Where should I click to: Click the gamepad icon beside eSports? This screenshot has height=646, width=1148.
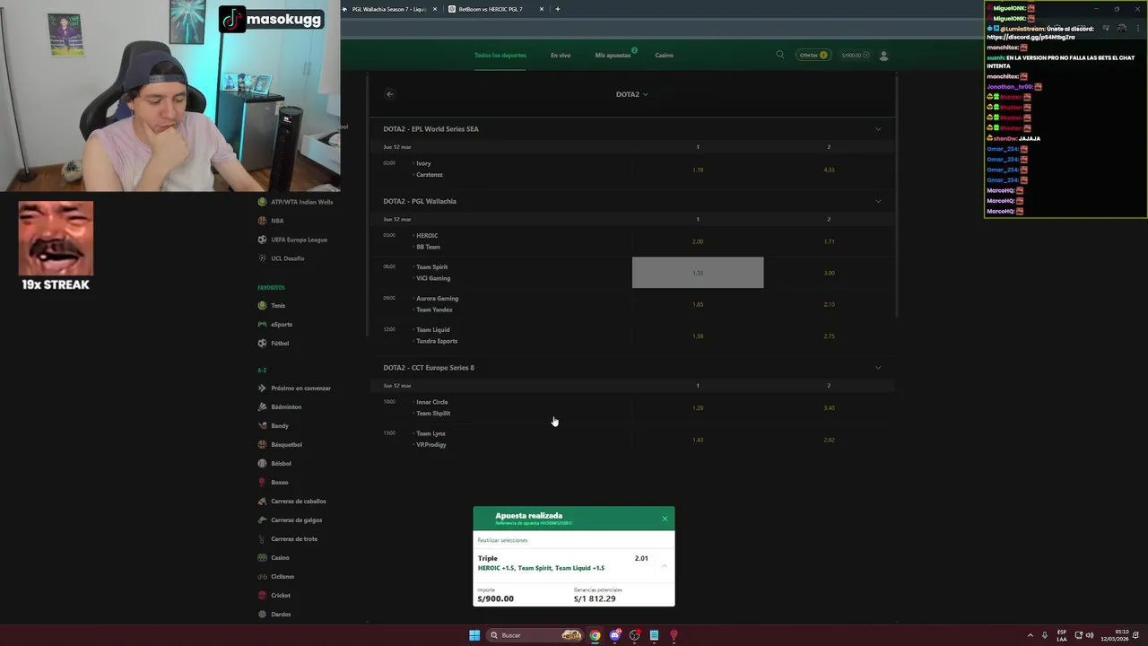click(x=262, y=325)
